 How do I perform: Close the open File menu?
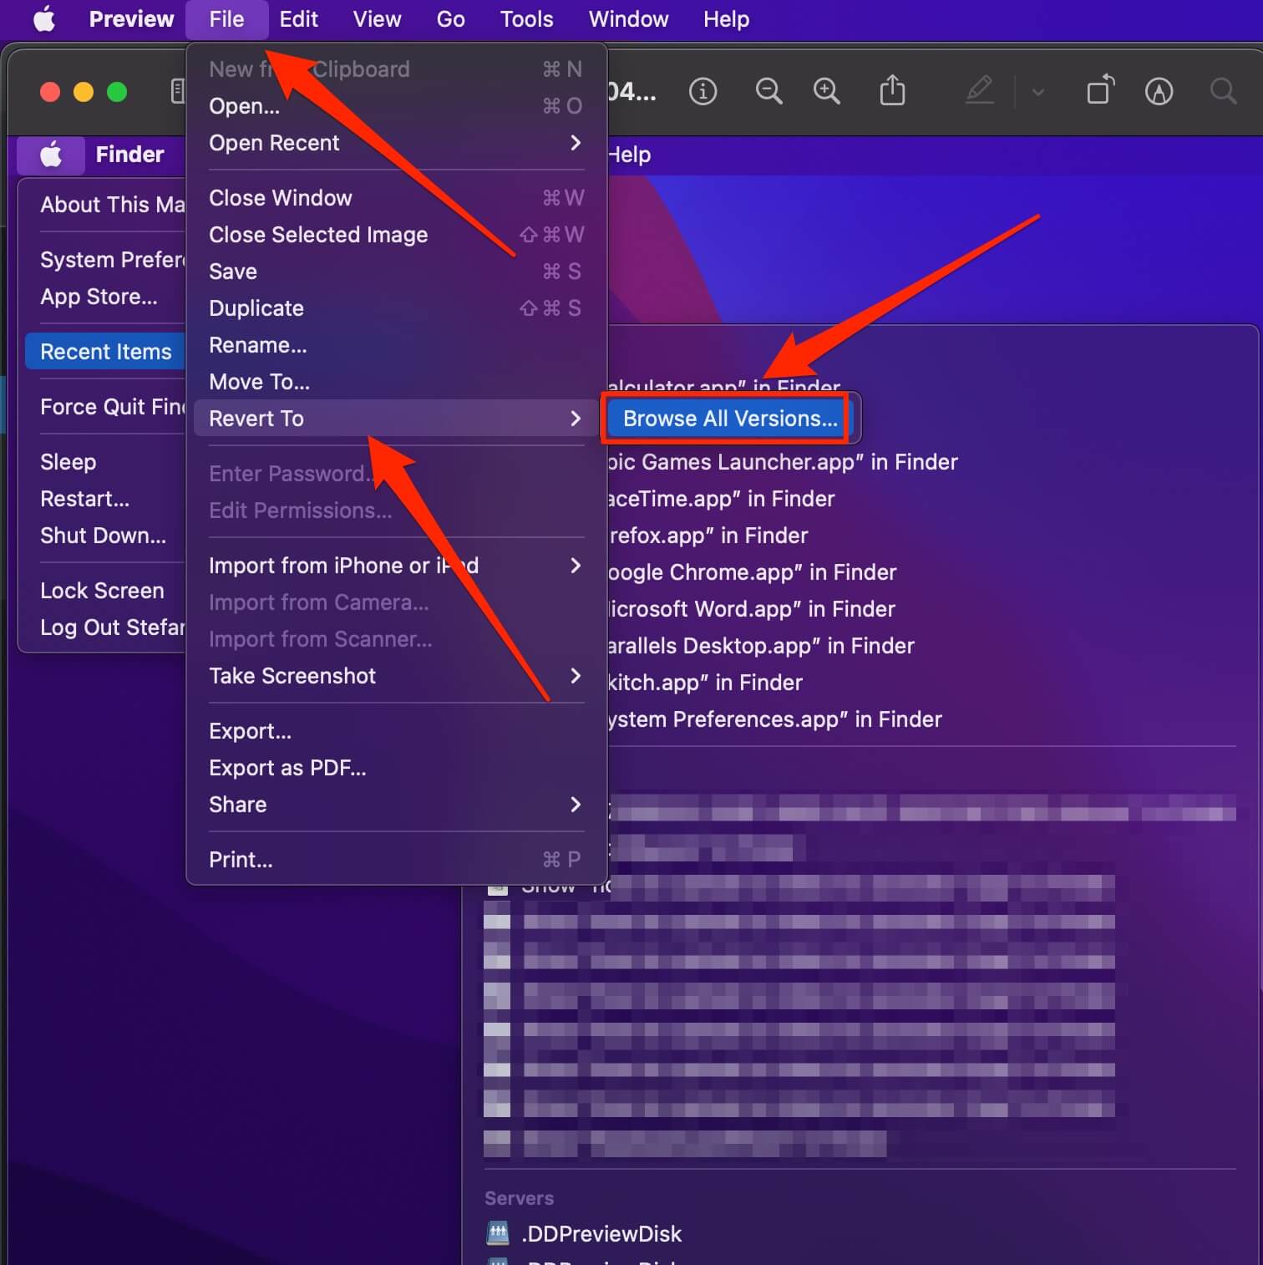(x=226, y=19)
